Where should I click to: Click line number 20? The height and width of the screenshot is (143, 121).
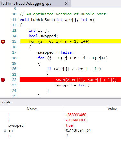click(14, 69)
